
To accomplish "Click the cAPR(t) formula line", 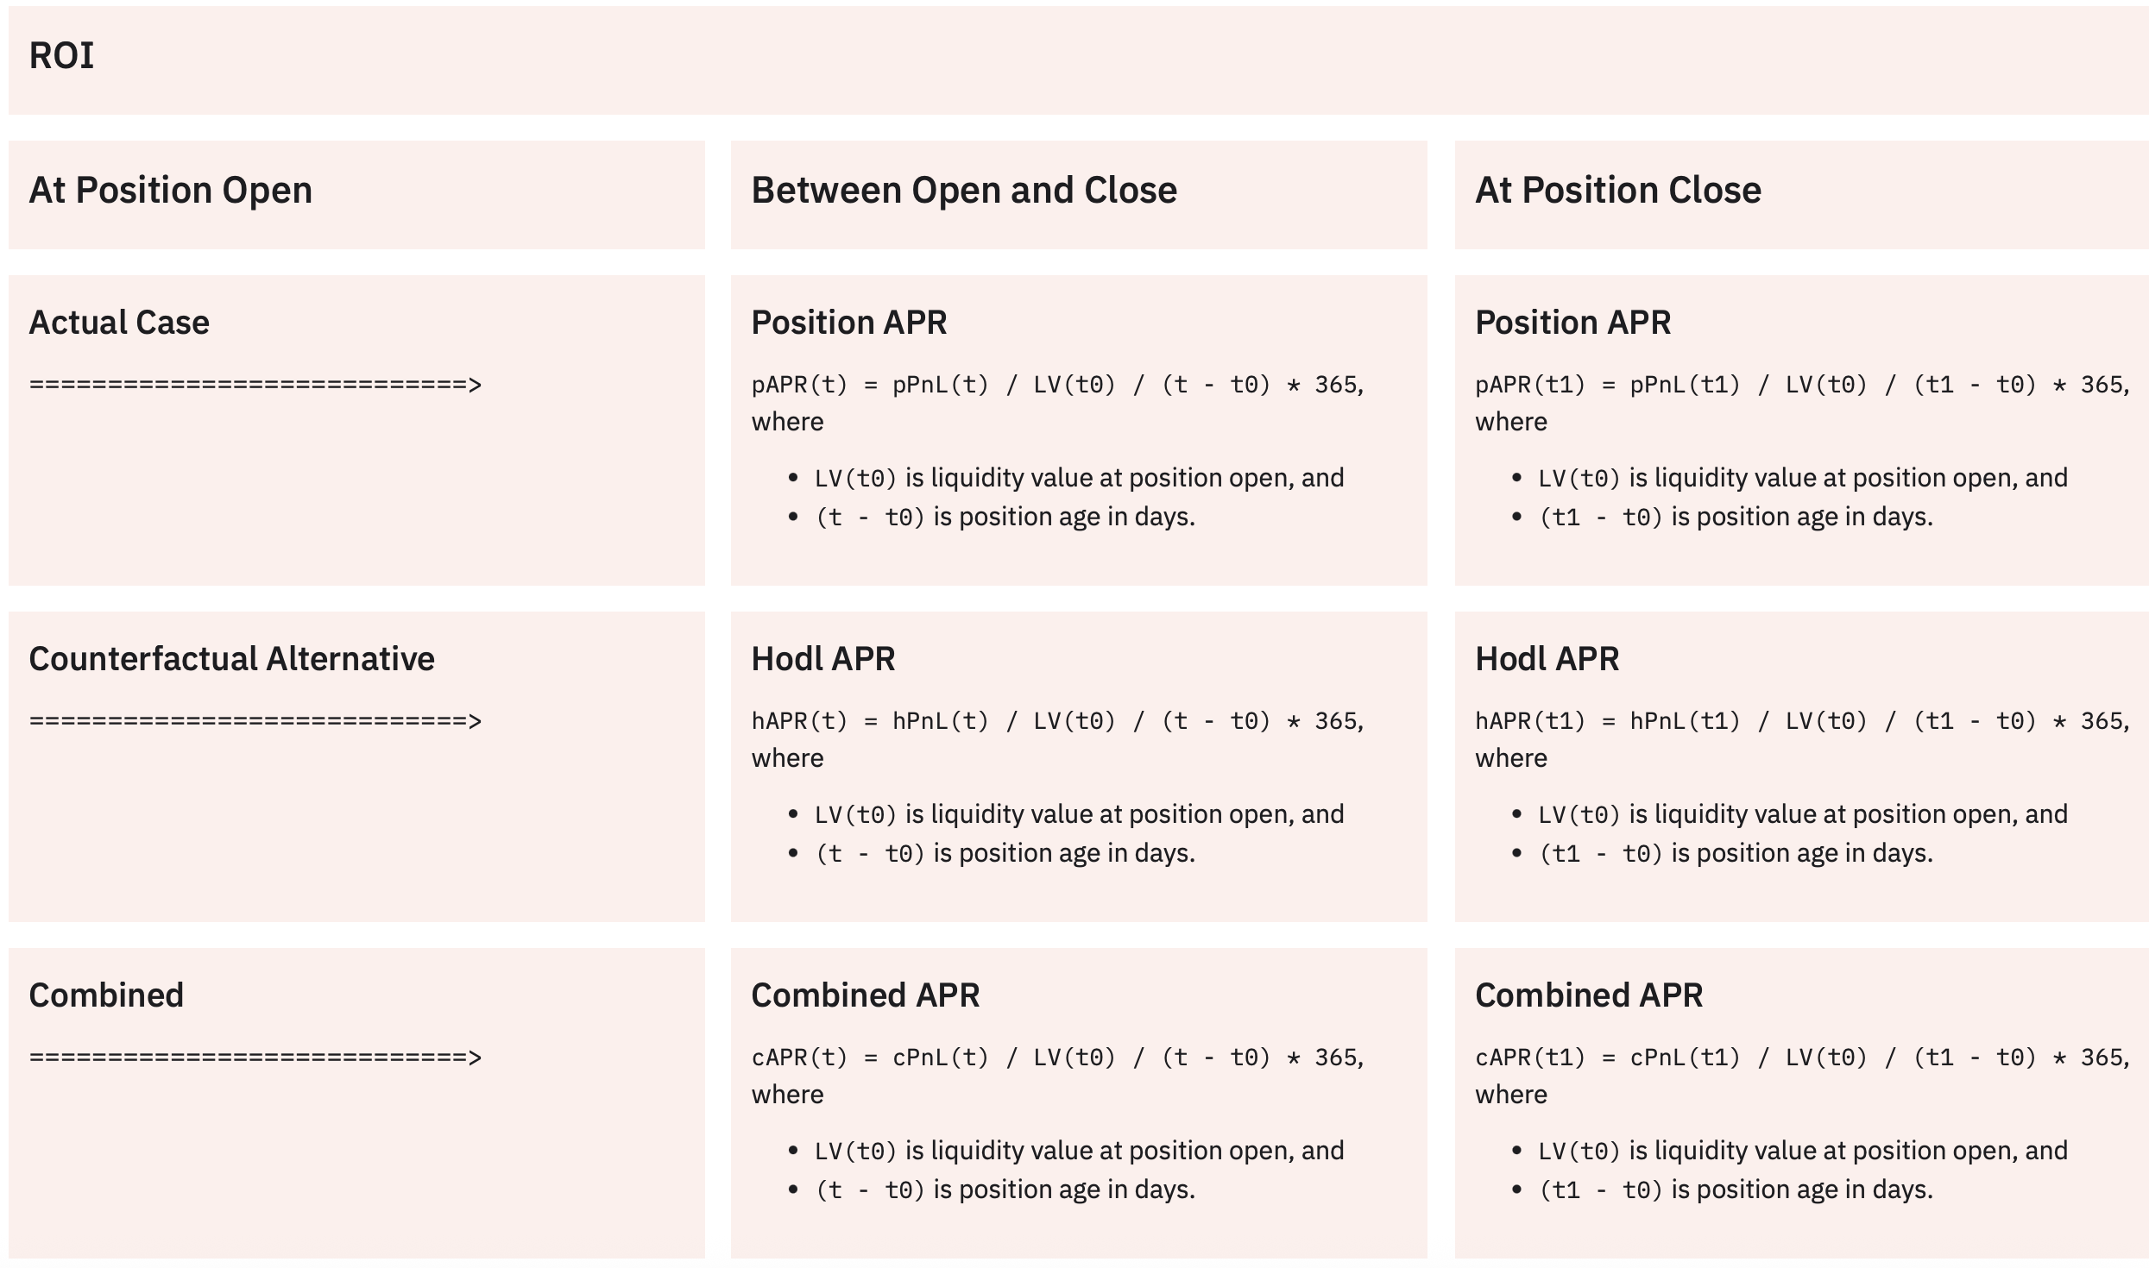I will 1056,1058.
